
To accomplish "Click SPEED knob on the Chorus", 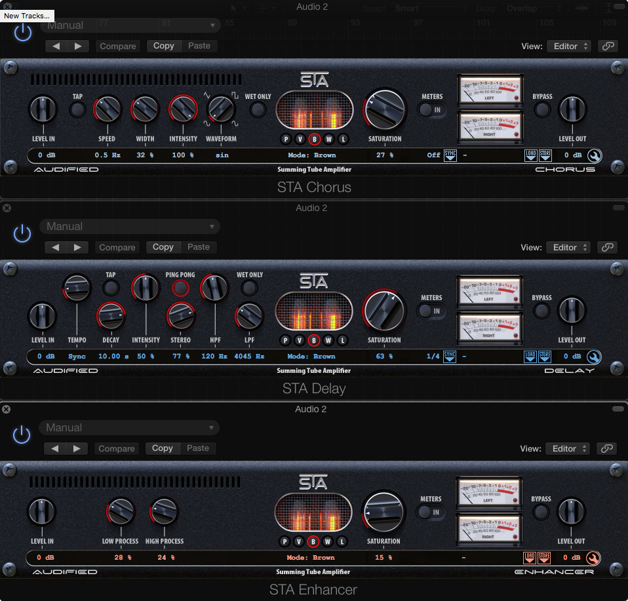I will tap(108, 109).
